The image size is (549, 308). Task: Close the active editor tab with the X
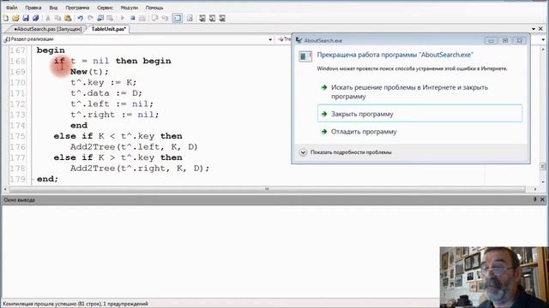(x=540, y=28)
